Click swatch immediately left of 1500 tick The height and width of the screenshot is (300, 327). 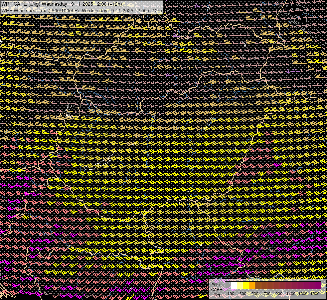pos(312,285)
